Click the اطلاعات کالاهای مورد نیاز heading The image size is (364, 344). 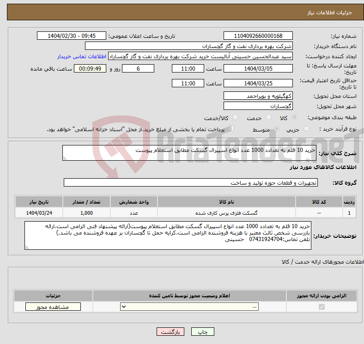(323, 167)
